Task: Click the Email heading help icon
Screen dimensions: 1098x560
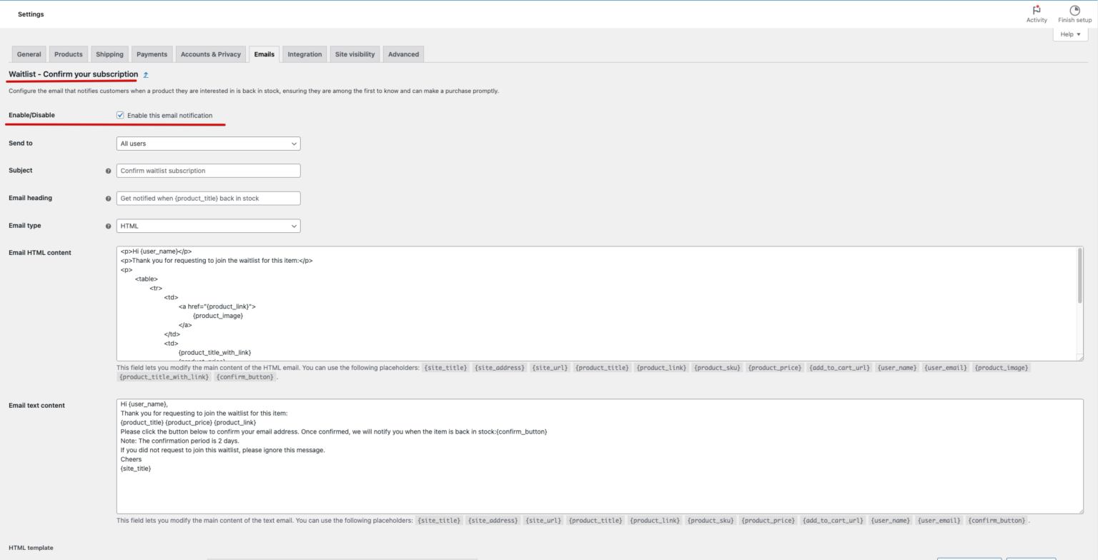Action: pos(109,199)
